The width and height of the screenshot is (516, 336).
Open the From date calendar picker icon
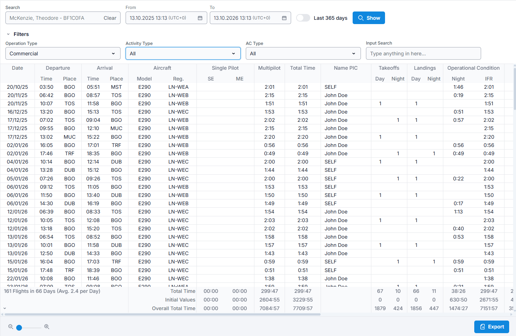coord(200,18)
